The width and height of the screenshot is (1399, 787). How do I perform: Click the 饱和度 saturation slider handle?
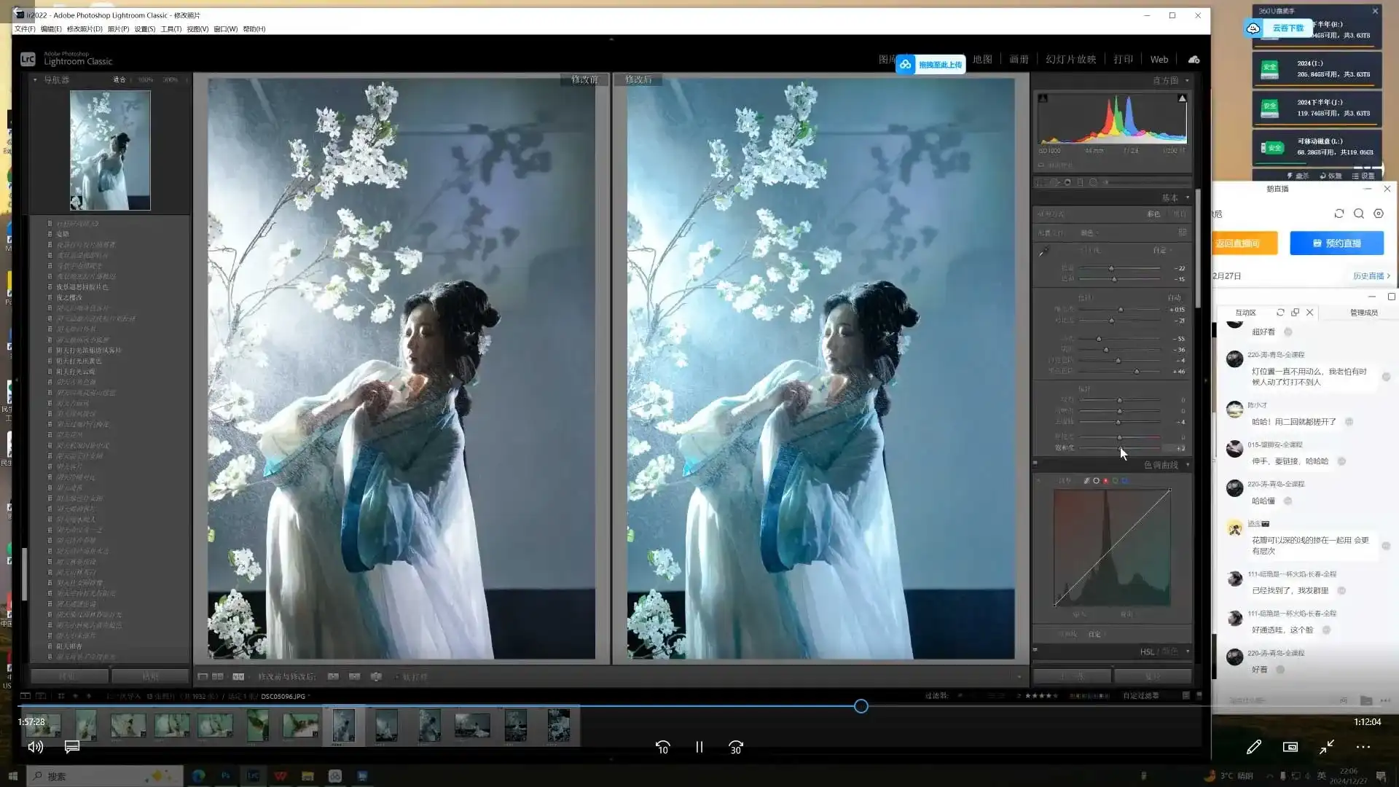point(1120,448)
